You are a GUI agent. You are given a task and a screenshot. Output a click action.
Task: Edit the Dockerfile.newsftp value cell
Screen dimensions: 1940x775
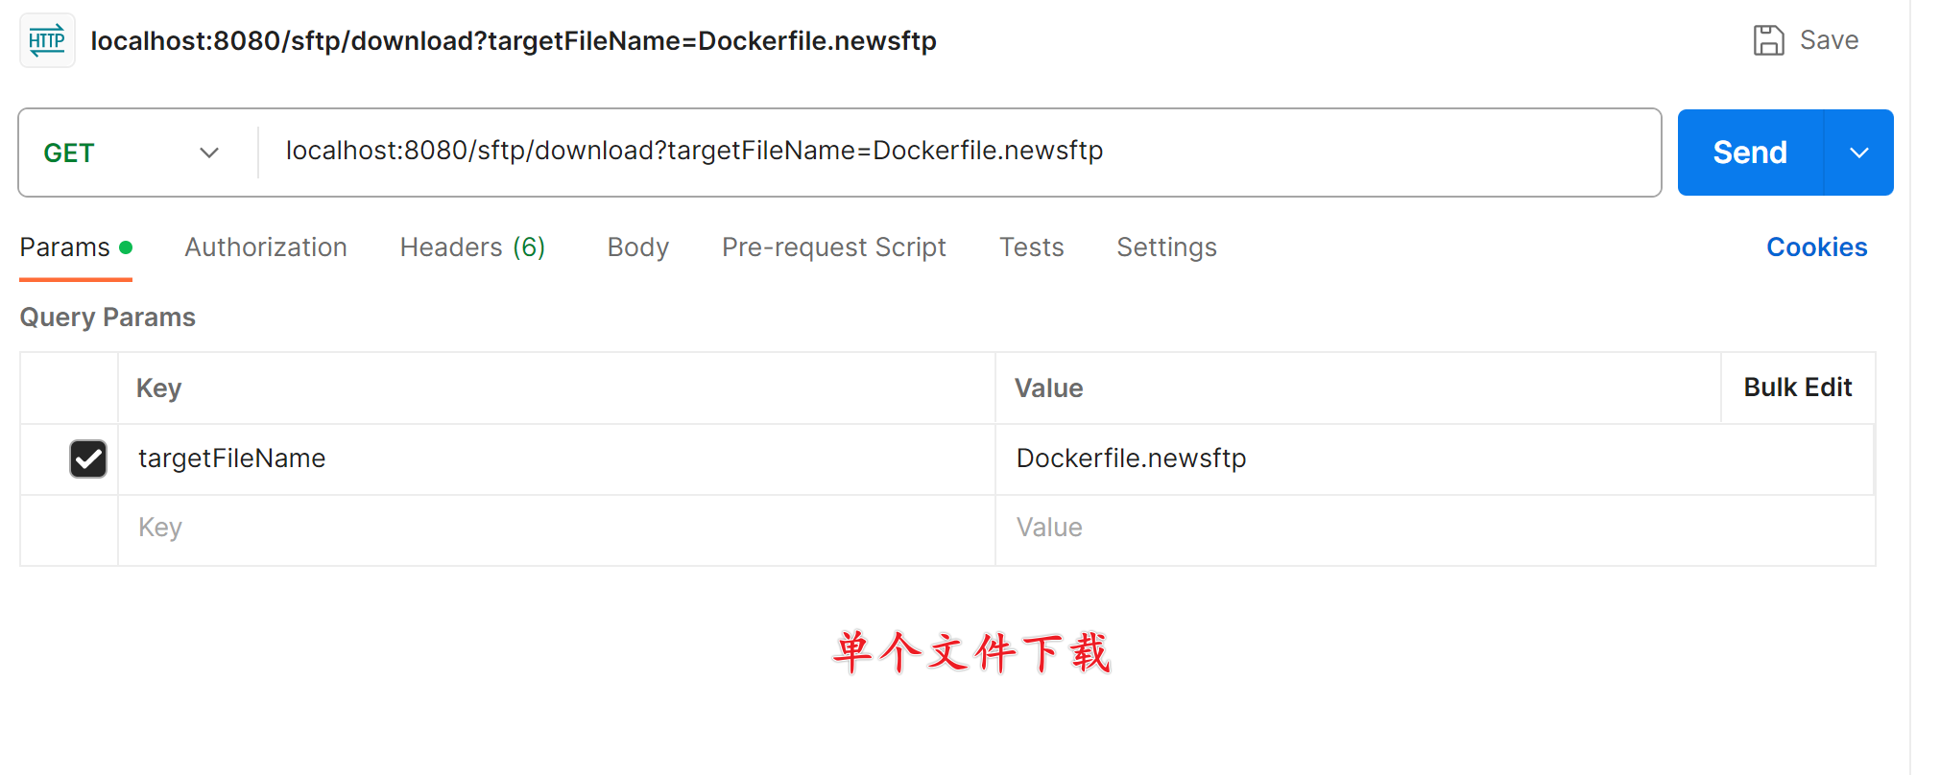[1434, 458]
